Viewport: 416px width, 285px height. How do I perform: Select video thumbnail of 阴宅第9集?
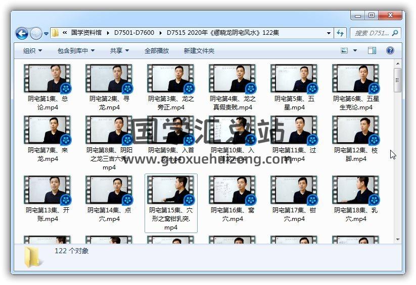[x=171, y=130]
